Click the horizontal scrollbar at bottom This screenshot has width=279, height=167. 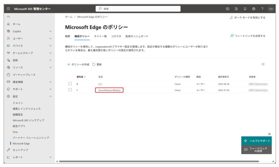pyautogui.click(x=159, y=161)
